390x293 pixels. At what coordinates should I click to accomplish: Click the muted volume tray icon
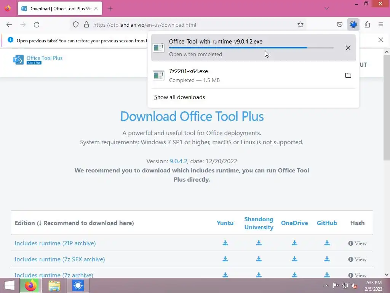[354, 285]
